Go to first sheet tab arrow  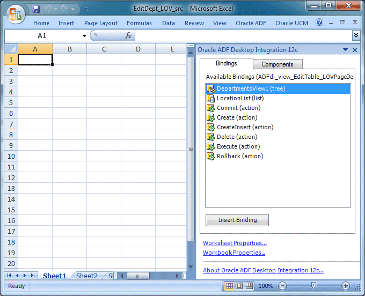[9, 276]
